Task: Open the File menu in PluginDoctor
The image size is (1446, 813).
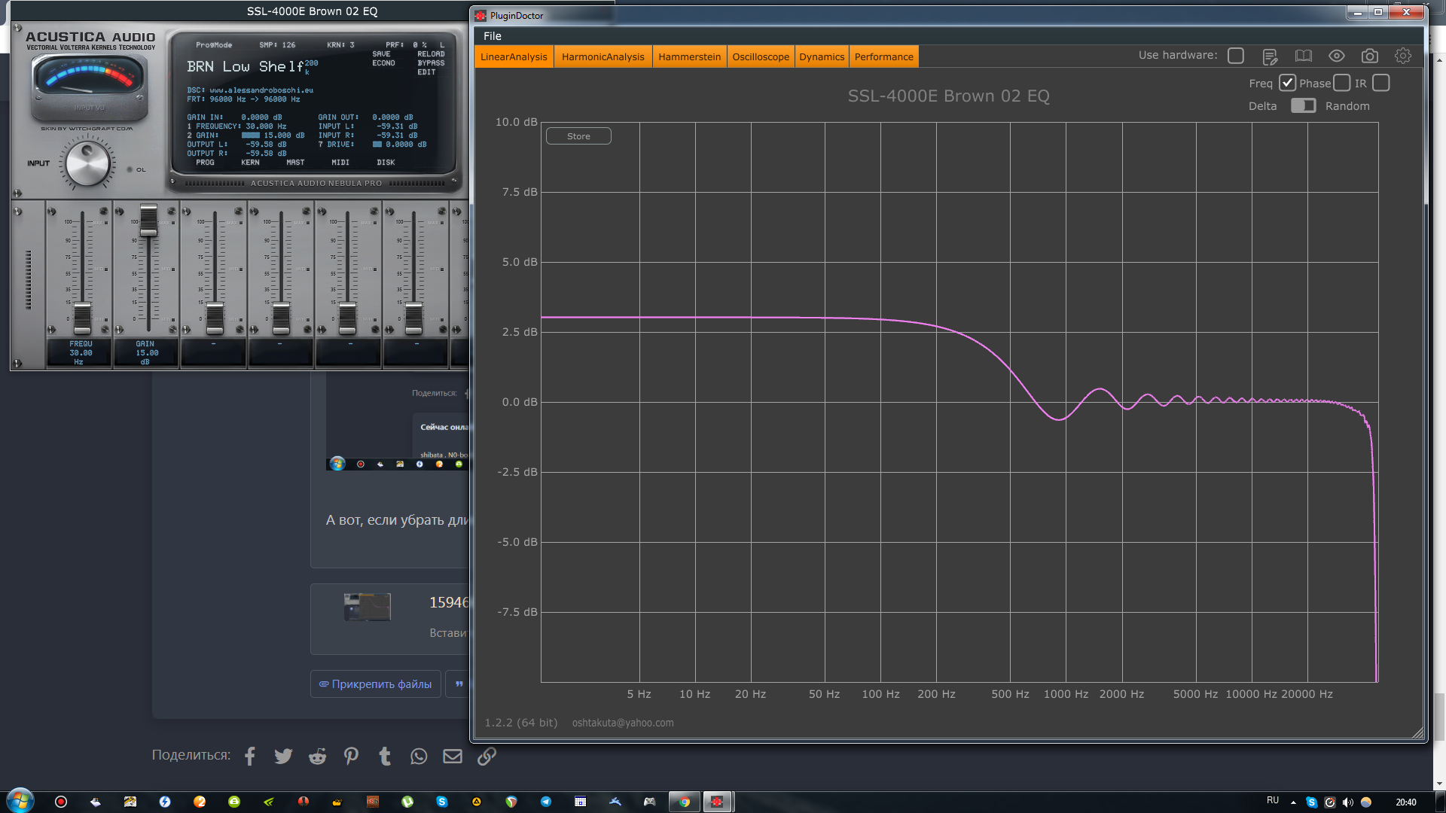Action: [x=493, y=36]
